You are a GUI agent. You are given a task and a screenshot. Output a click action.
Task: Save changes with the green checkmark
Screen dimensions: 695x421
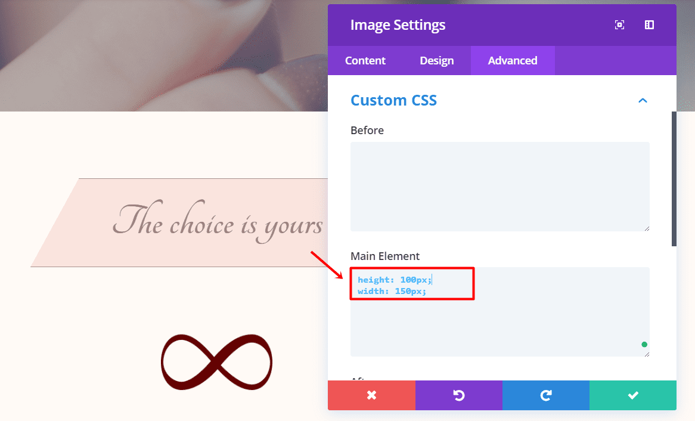(633, 395)
